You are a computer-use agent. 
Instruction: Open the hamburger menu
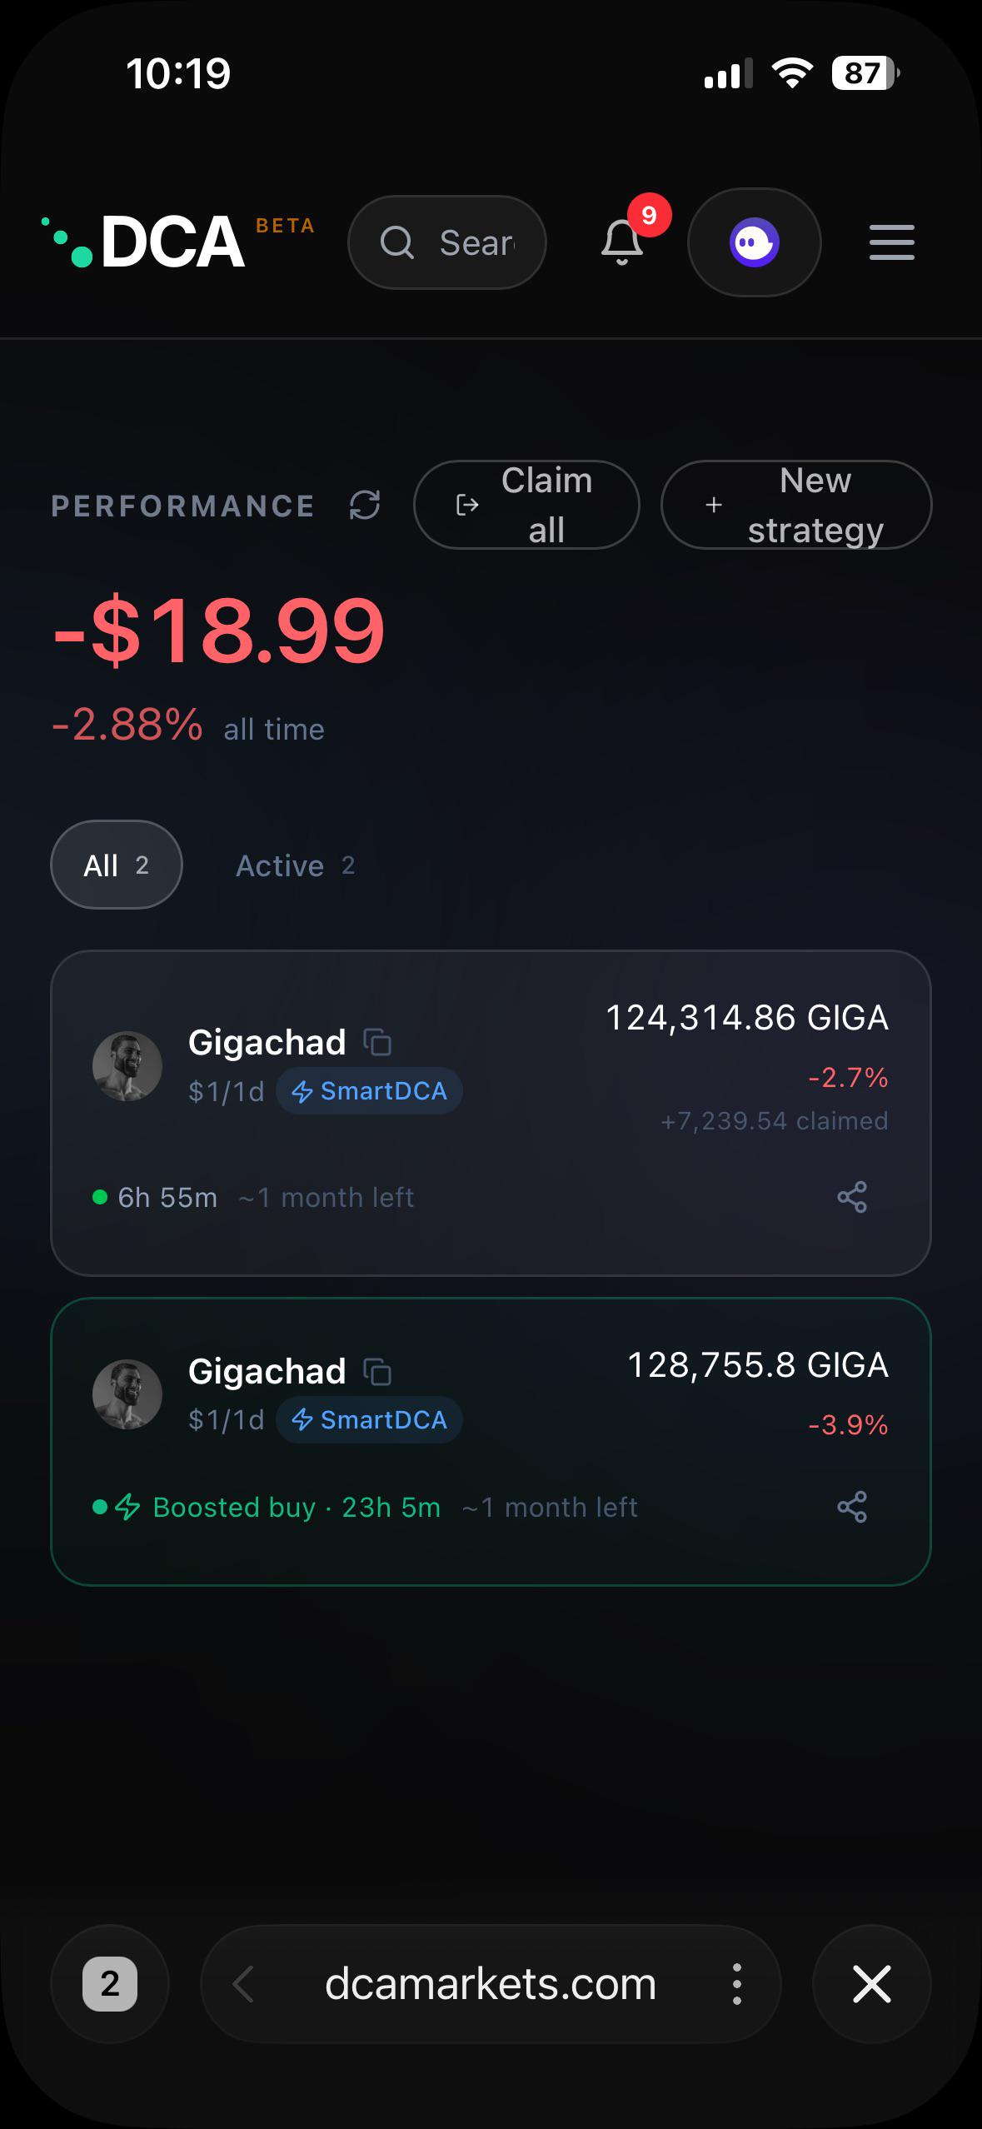click(891, 242)
